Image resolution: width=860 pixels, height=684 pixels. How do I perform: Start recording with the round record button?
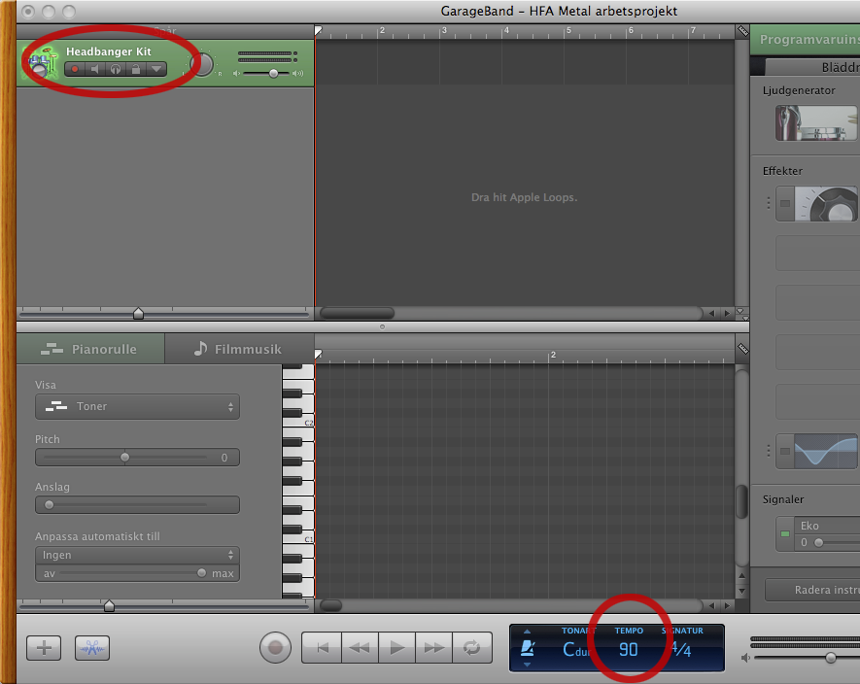click(x=275, y=647)
